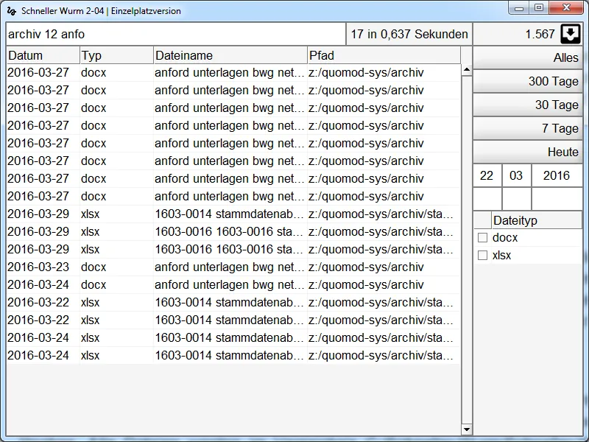Show only files from Heute

[x=527, y=152]
